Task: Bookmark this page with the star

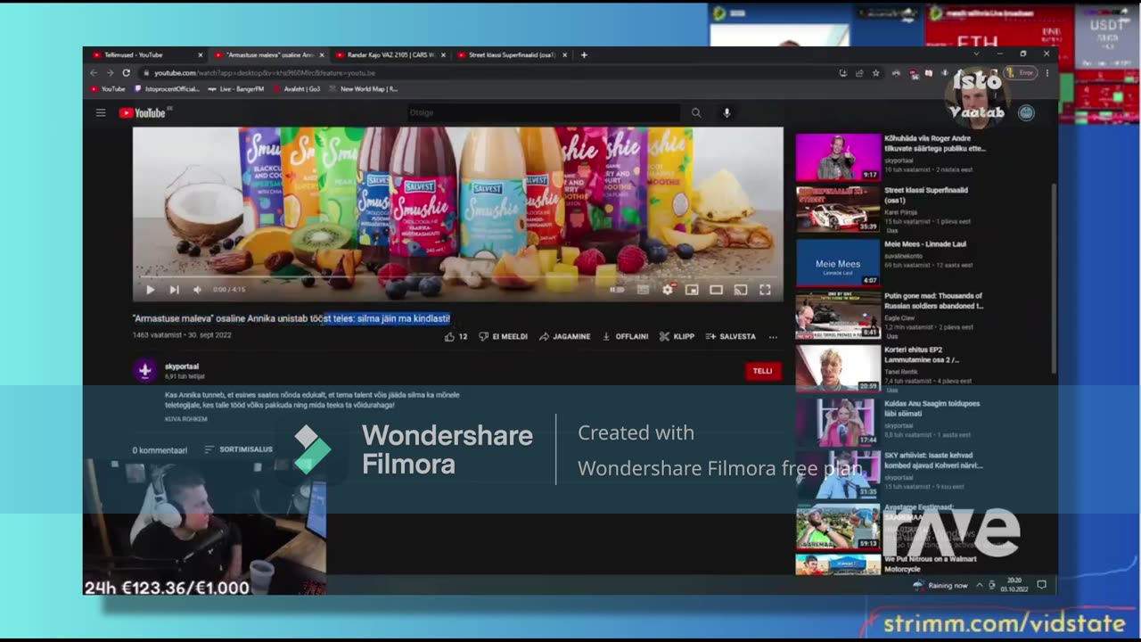Action: pos(875,73)
